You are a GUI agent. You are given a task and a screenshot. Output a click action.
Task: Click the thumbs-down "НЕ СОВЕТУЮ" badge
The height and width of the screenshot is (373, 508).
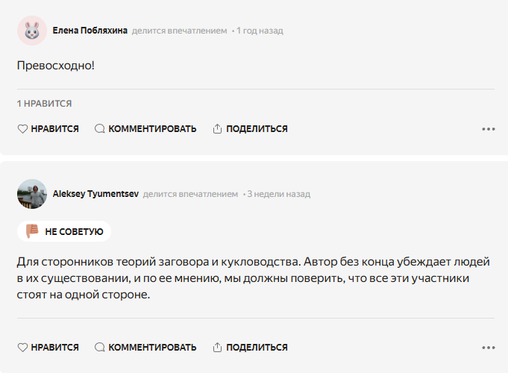(x=64, y=231)
